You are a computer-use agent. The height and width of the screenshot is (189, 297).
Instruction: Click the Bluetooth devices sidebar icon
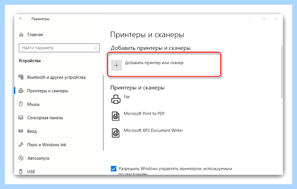(x=21, y=77)
